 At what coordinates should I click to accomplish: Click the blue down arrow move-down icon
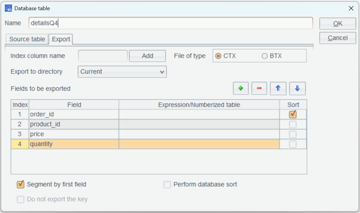coord(297,88)
